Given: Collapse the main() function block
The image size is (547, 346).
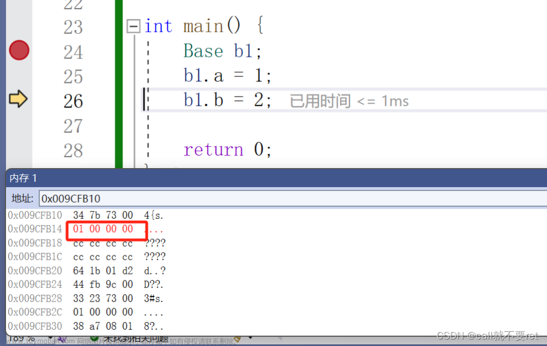Looking at the screenshot, I should click(x=133, y=26).
